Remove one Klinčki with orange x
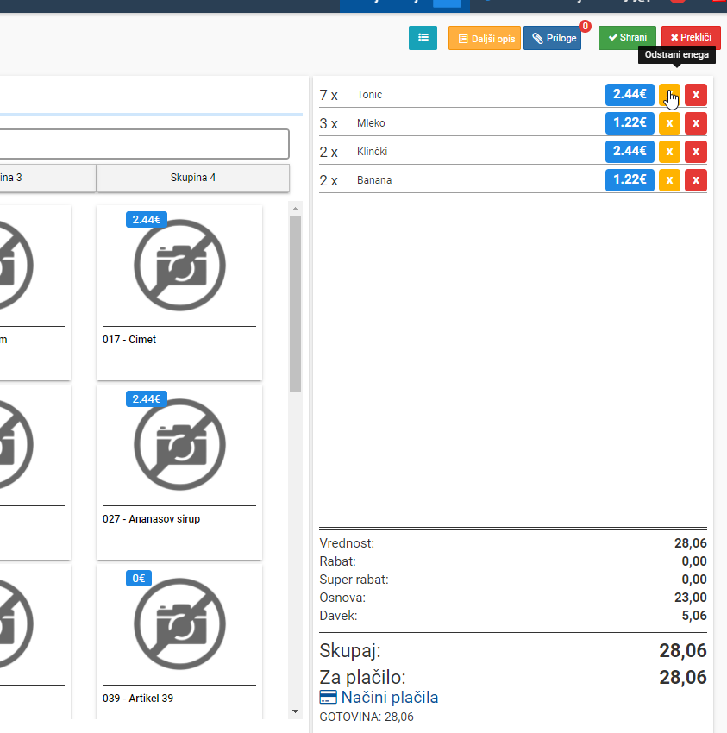Image resolution: width=727 pixels, height=733 pixels. point(669,152)
